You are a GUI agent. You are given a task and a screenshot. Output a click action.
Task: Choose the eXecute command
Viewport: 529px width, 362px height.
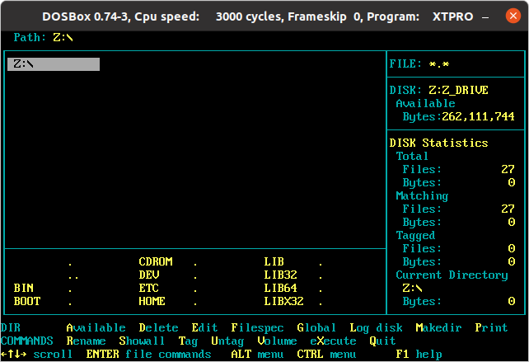pos(333,341)
